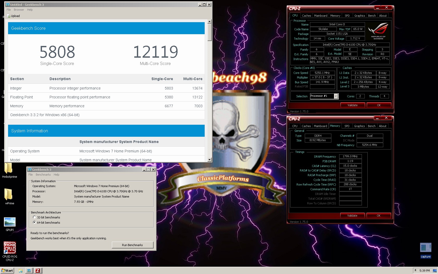Click the Integer row in results table
The width and height of the screenshot is (438, 274).
[x=106, y=88]
